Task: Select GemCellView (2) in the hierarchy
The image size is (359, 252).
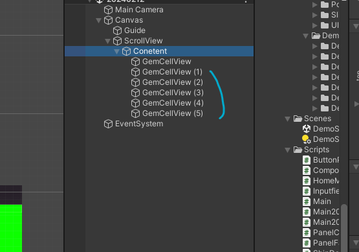Action: coord(173,82)
